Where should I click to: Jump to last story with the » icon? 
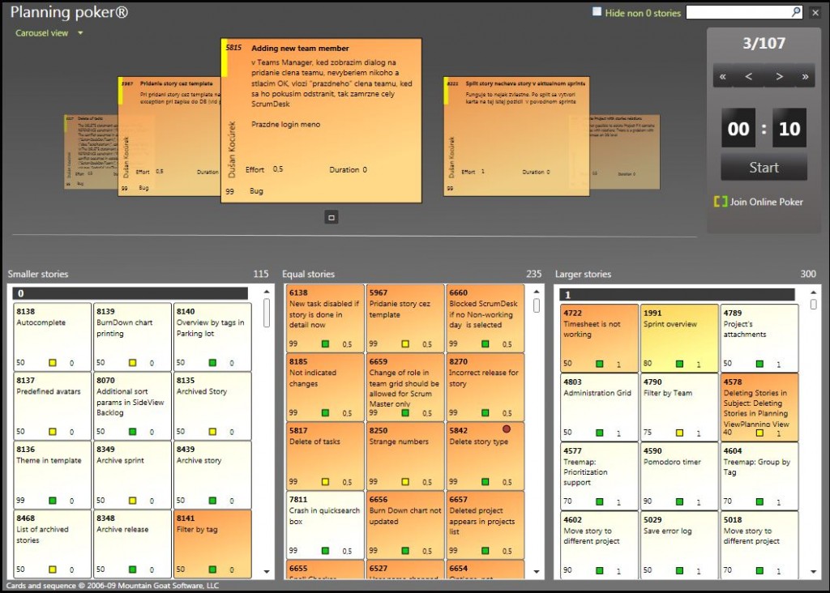pyautogui.click(x=806, y=75)
